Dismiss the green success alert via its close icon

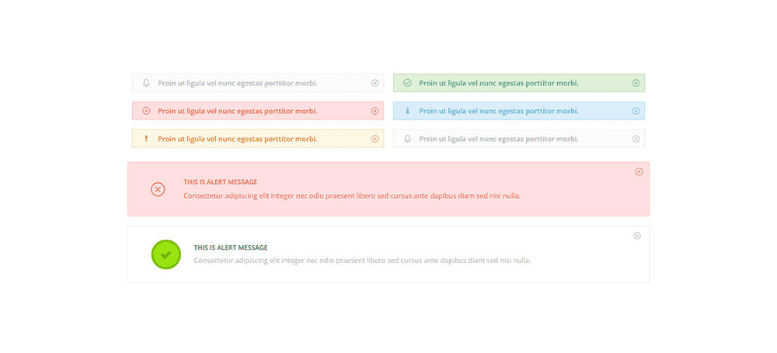[x=636, y=83]
